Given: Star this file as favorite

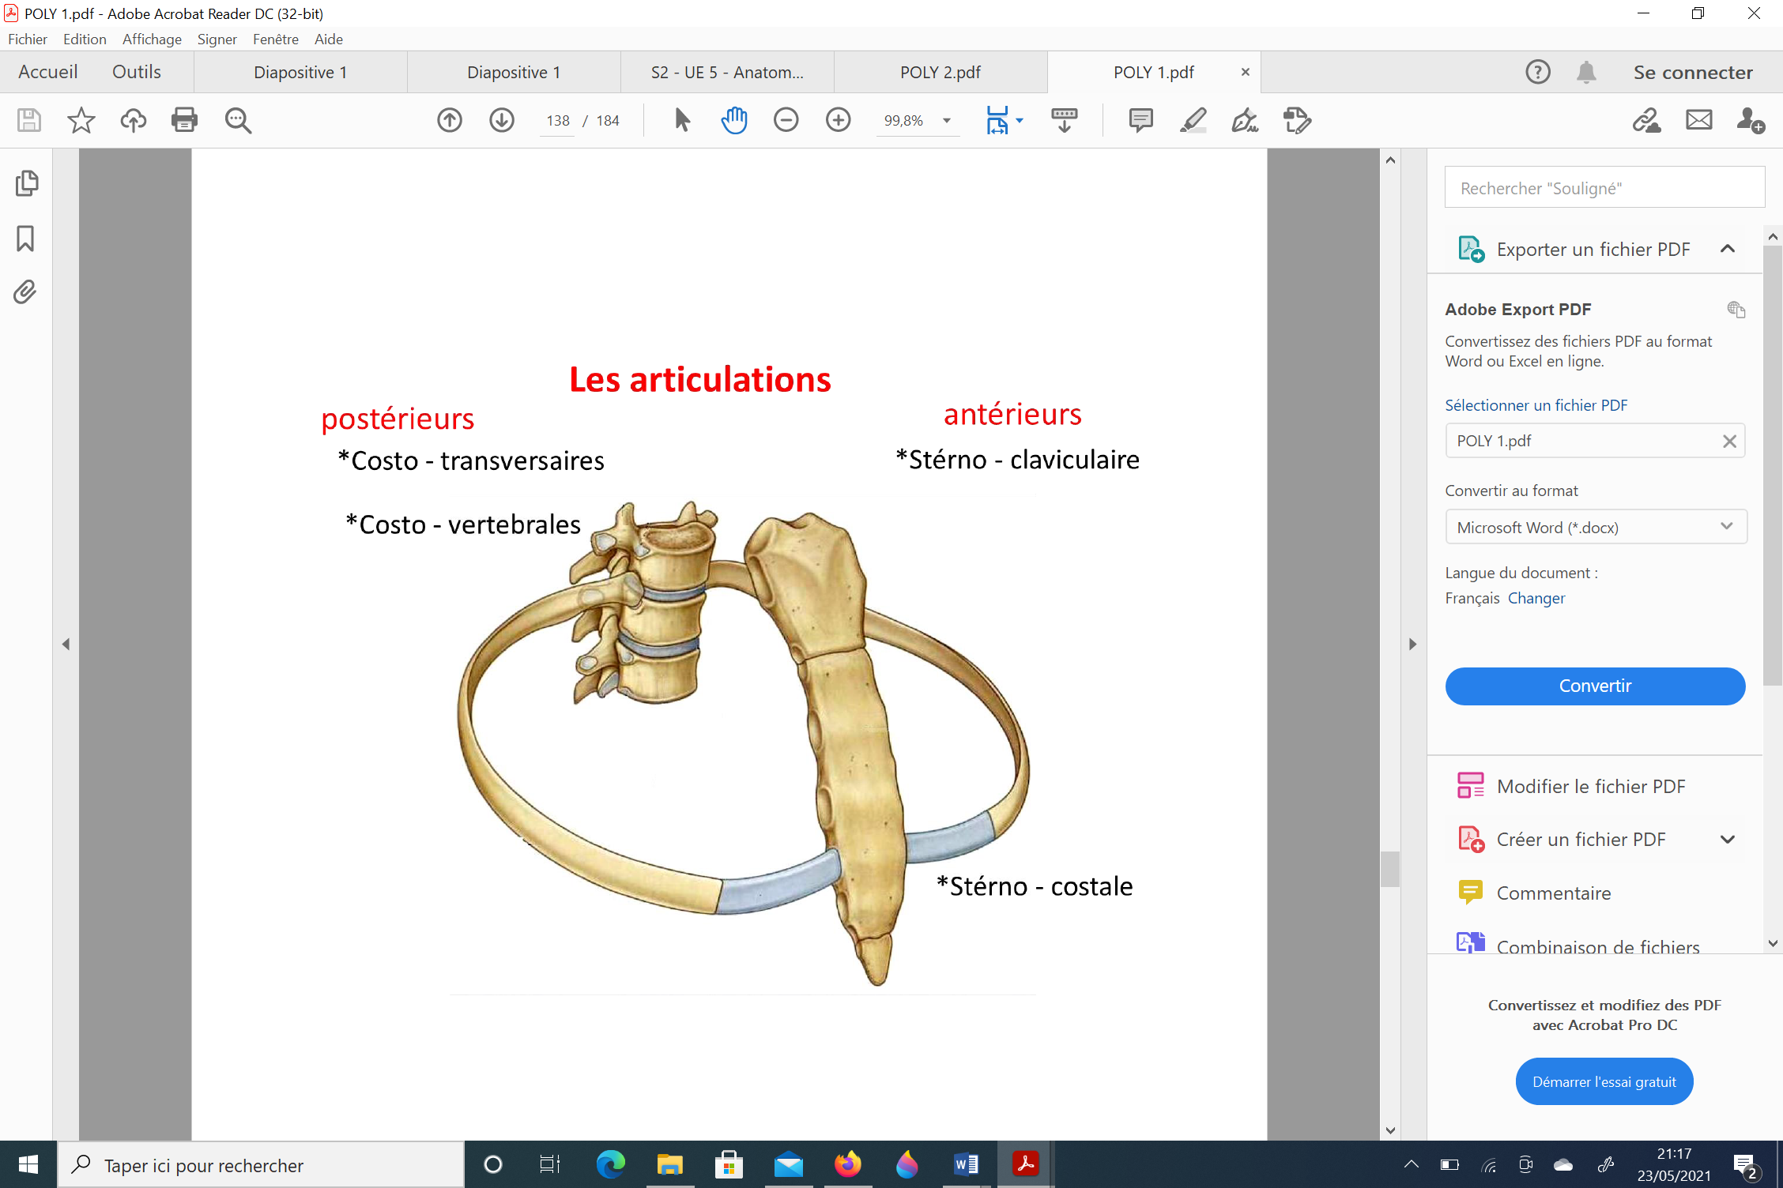Looking at the screenshot, I should 81,120.
